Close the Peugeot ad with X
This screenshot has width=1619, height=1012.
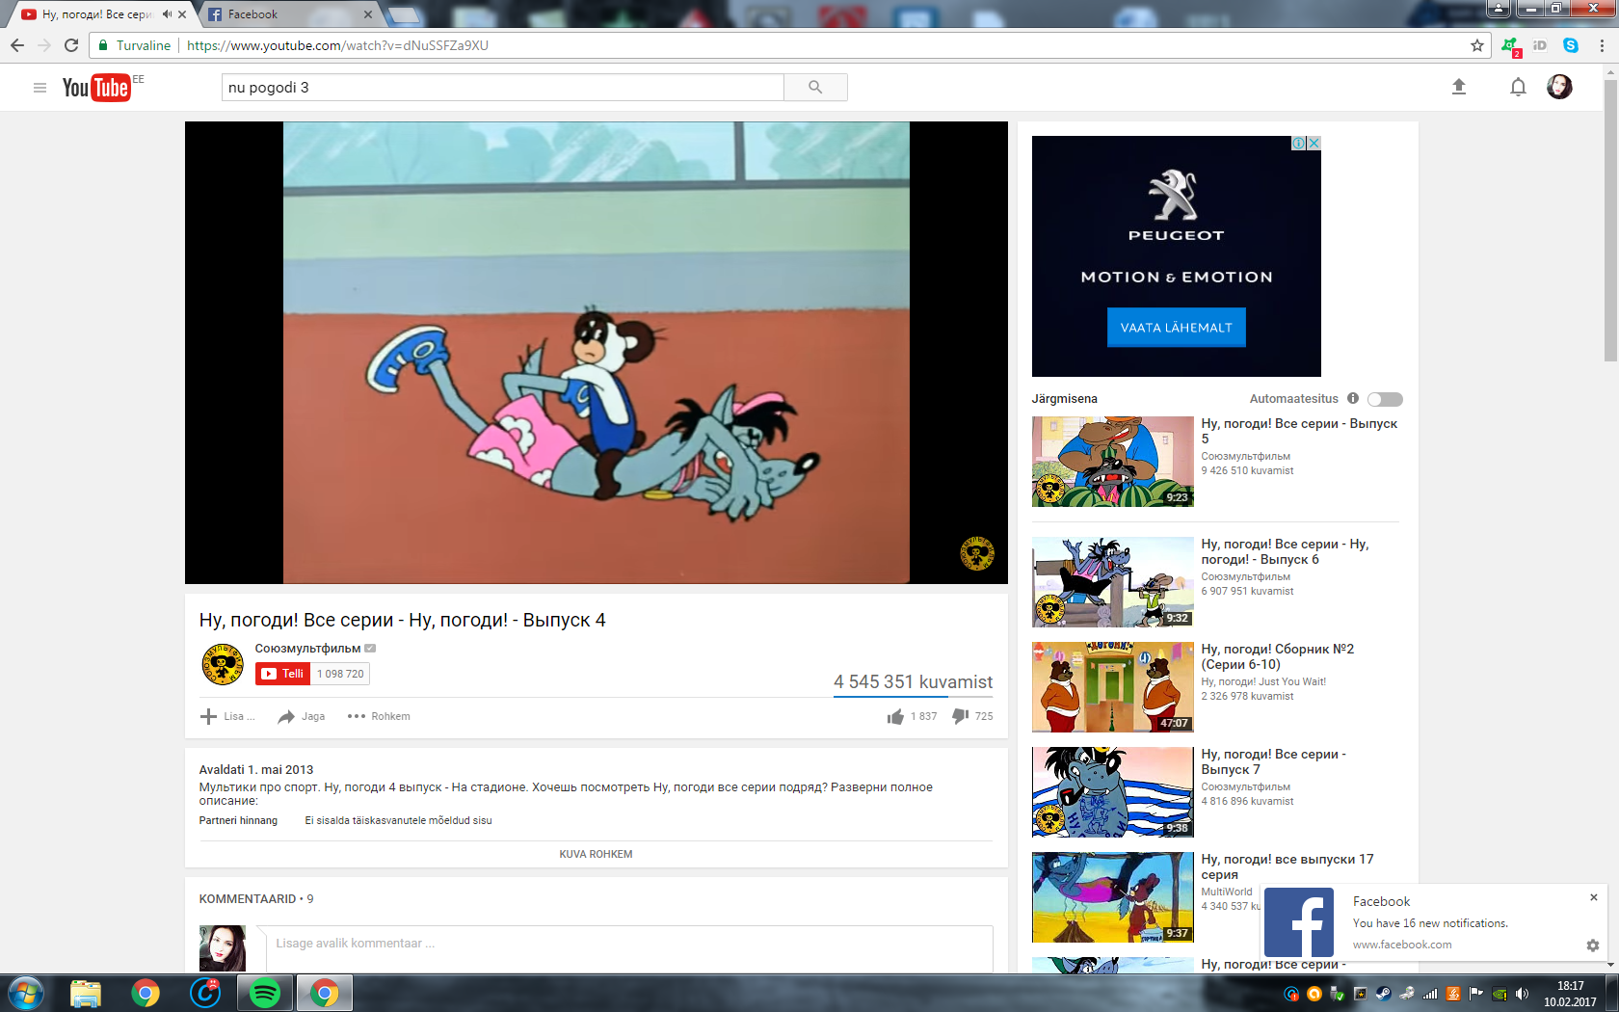tap(1314, 143)
